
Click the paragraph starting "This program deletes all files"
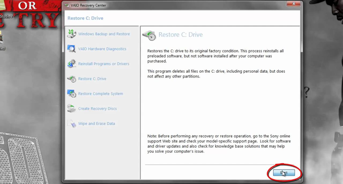216,74
